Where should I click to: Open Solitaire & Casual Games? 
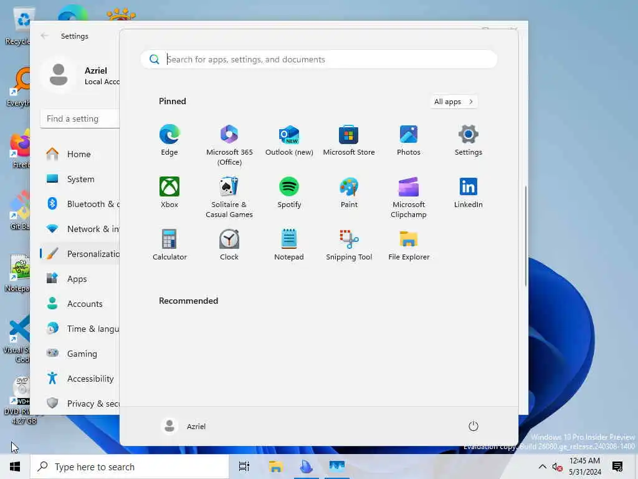[229, 198]
